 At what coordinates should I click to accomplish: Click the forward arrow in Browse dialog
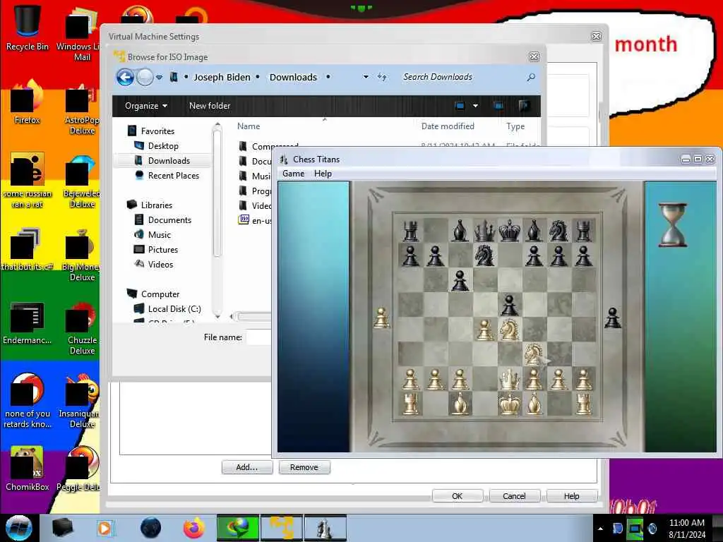pos(145,77)
